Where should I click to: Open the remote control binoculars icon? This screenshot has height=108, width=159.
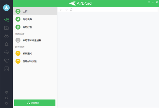(x=6, y=36)
